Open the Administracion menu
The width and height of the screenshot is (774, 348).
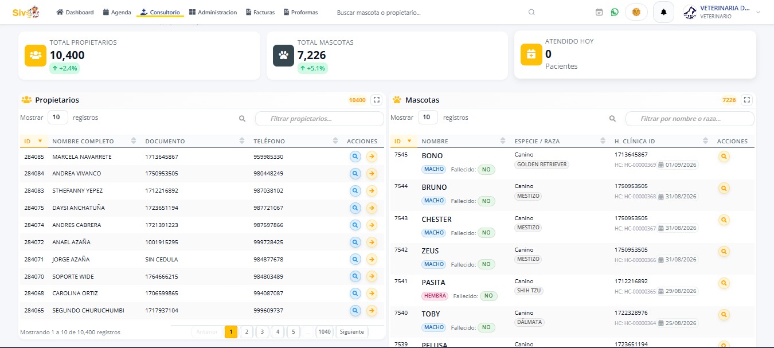pos(213,12)
